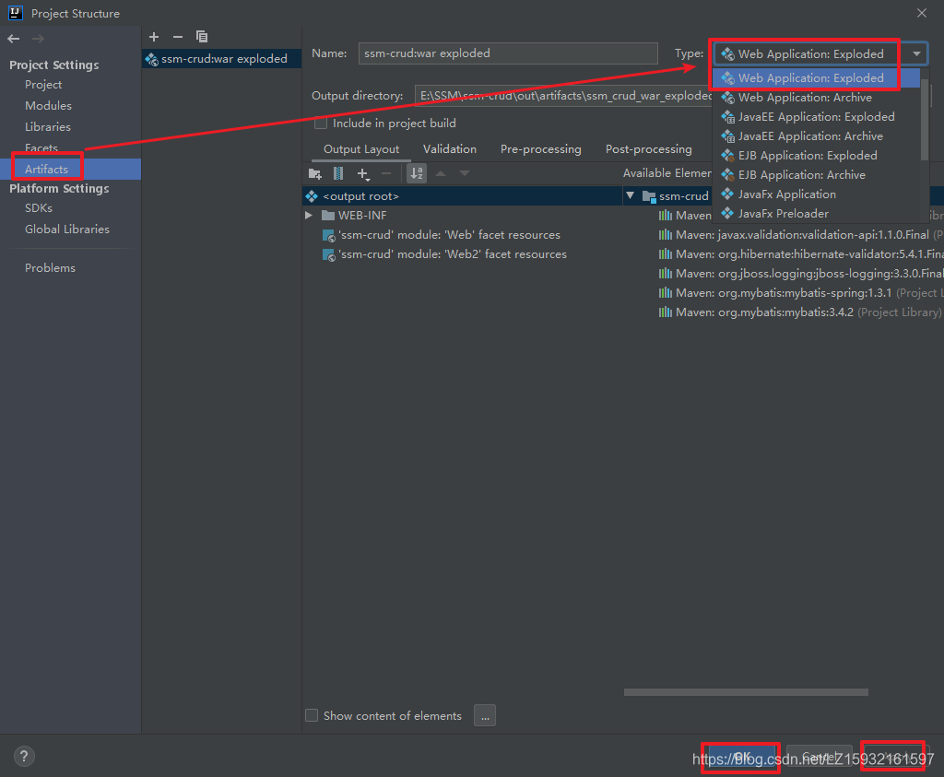Select Maven validation-api library entry

click(x=801, y=235)
